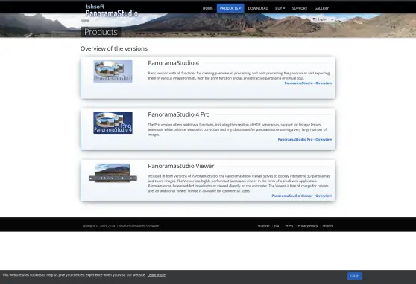
Task: Open the Support menu item
Action: tap(300, 8)
